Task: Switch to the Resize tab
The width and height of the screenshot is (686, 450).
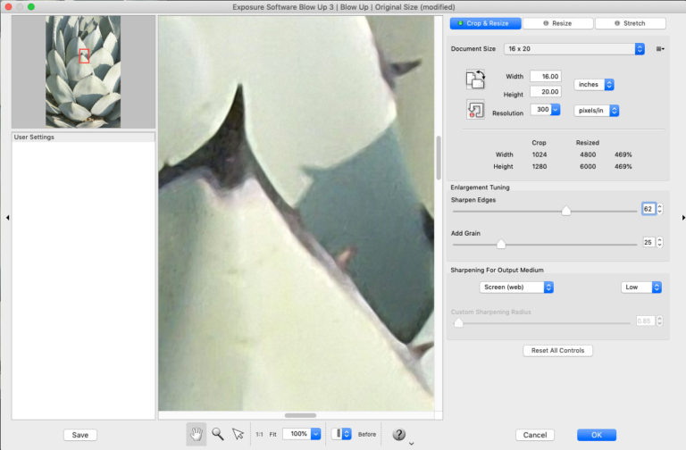Action: click(x=557, y=23)
